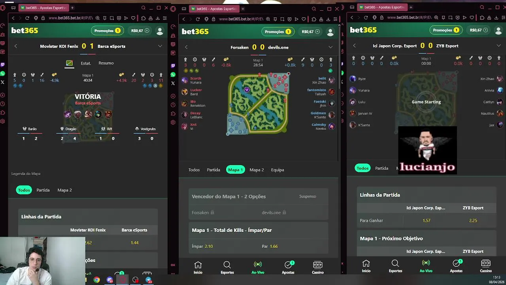The image size is (506, 285).
Task: Click Legenda do Mapa in left window
Action: (26, 173)
